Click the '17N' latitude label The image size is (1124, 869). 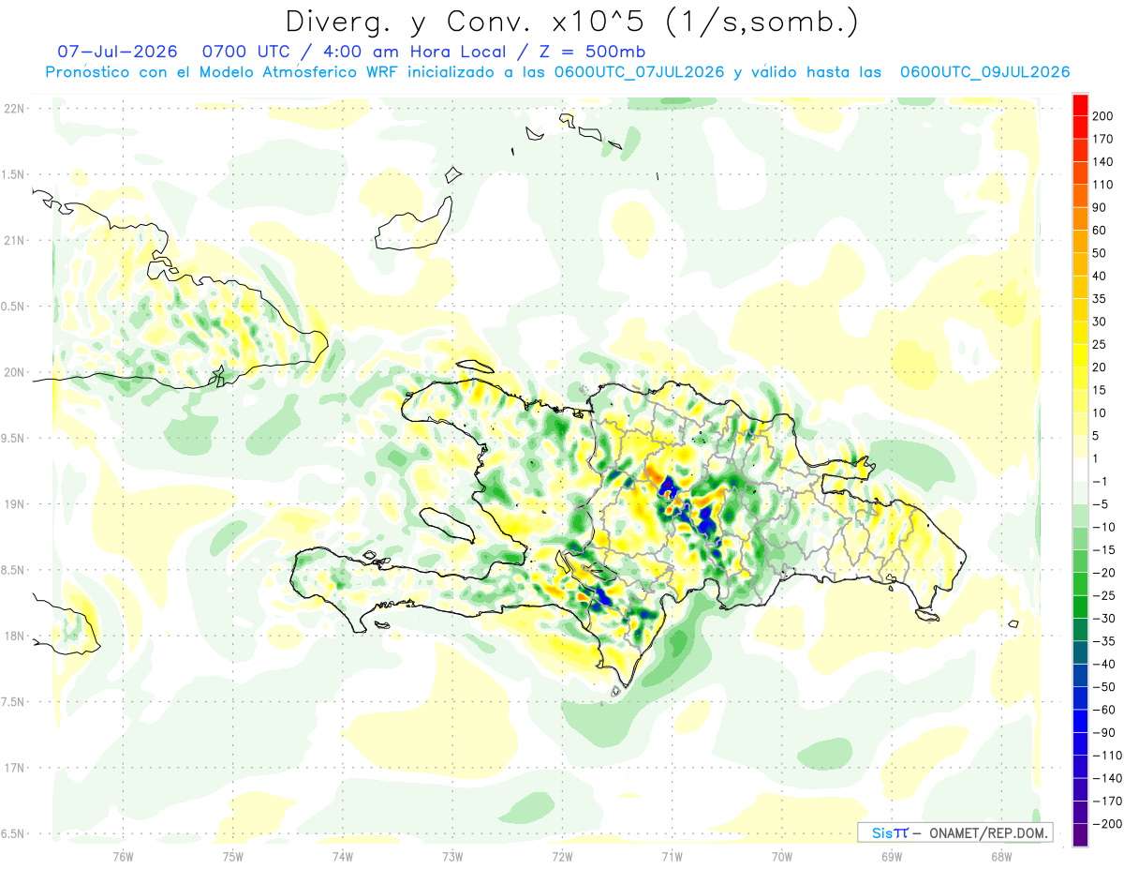(x=13, y=768)
